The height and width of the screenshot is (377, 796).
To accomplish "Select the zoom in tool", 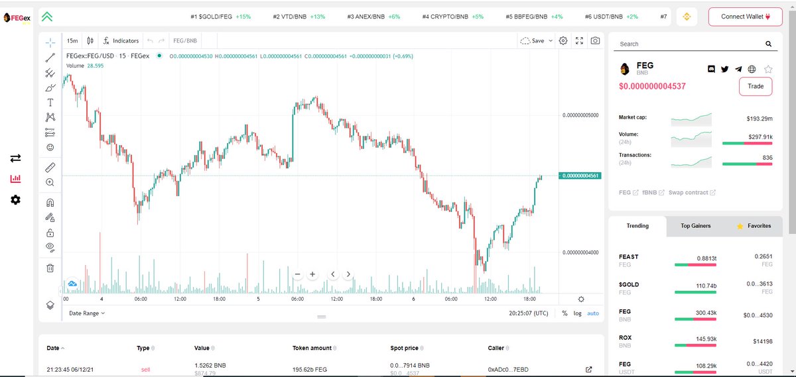I will [50, 182].
